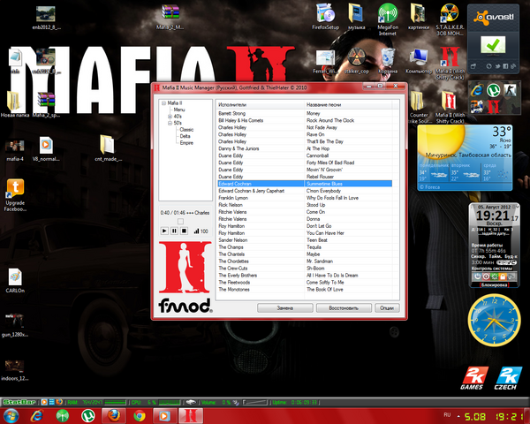530x424 pixels.
Task: Click the Замена button
Action: tap(285, 308)
